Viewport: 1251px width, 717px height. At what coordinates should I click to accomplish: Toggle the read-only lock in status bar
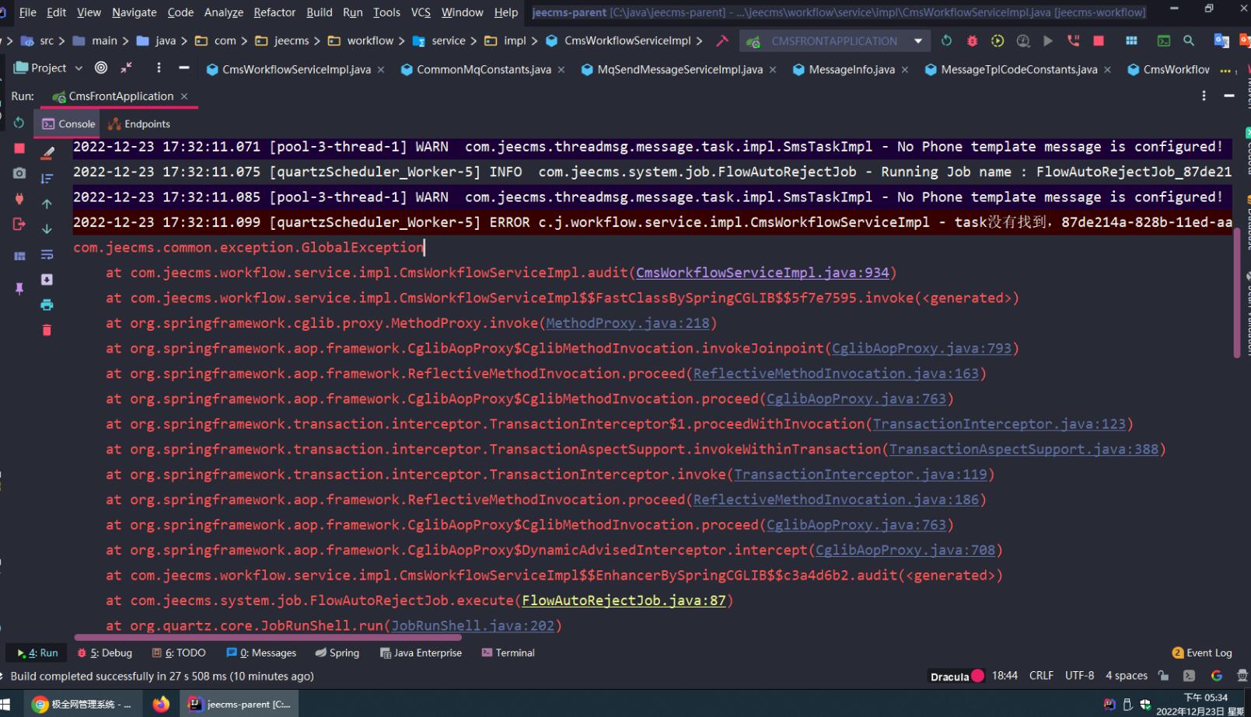click(x=1163, y=676)
